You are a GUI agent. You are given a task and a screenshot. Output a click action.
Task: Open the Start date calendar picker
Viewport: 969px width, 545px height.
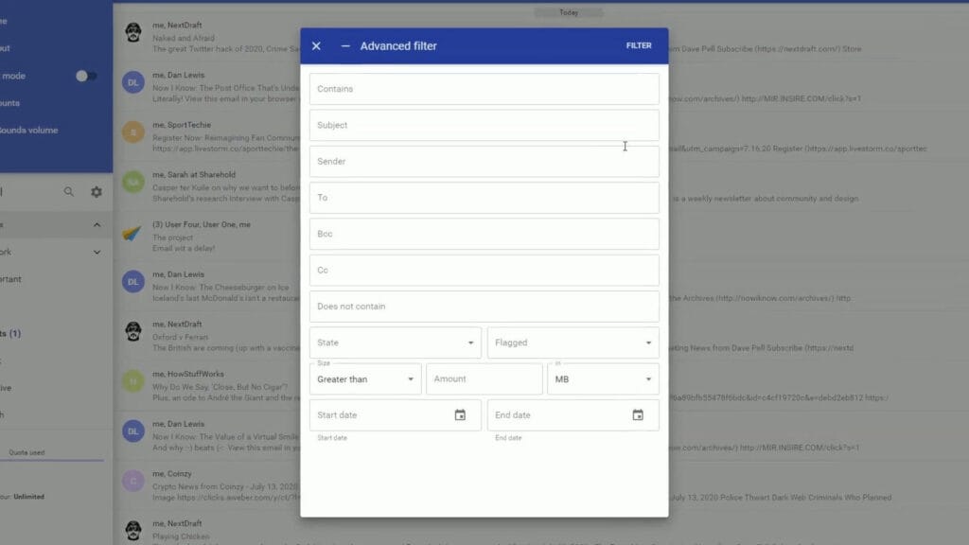click(x=460, y=414)
